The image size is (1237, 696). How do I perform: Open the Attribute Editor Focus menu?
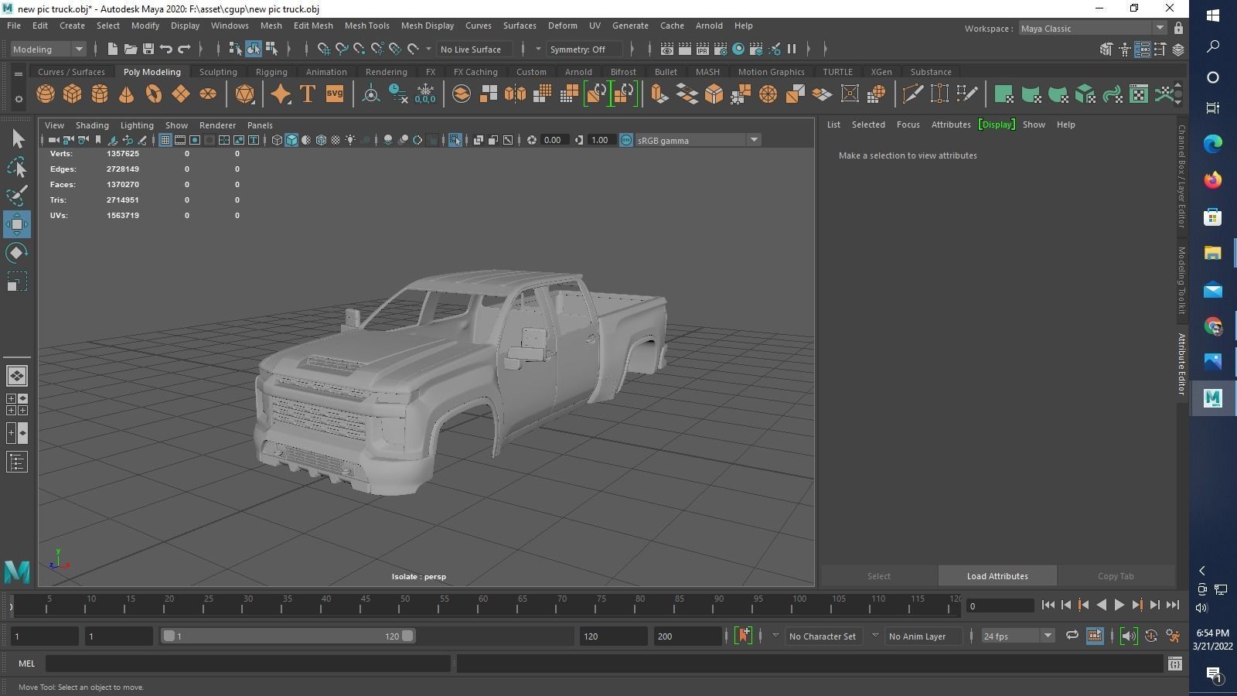click(908, 124)
